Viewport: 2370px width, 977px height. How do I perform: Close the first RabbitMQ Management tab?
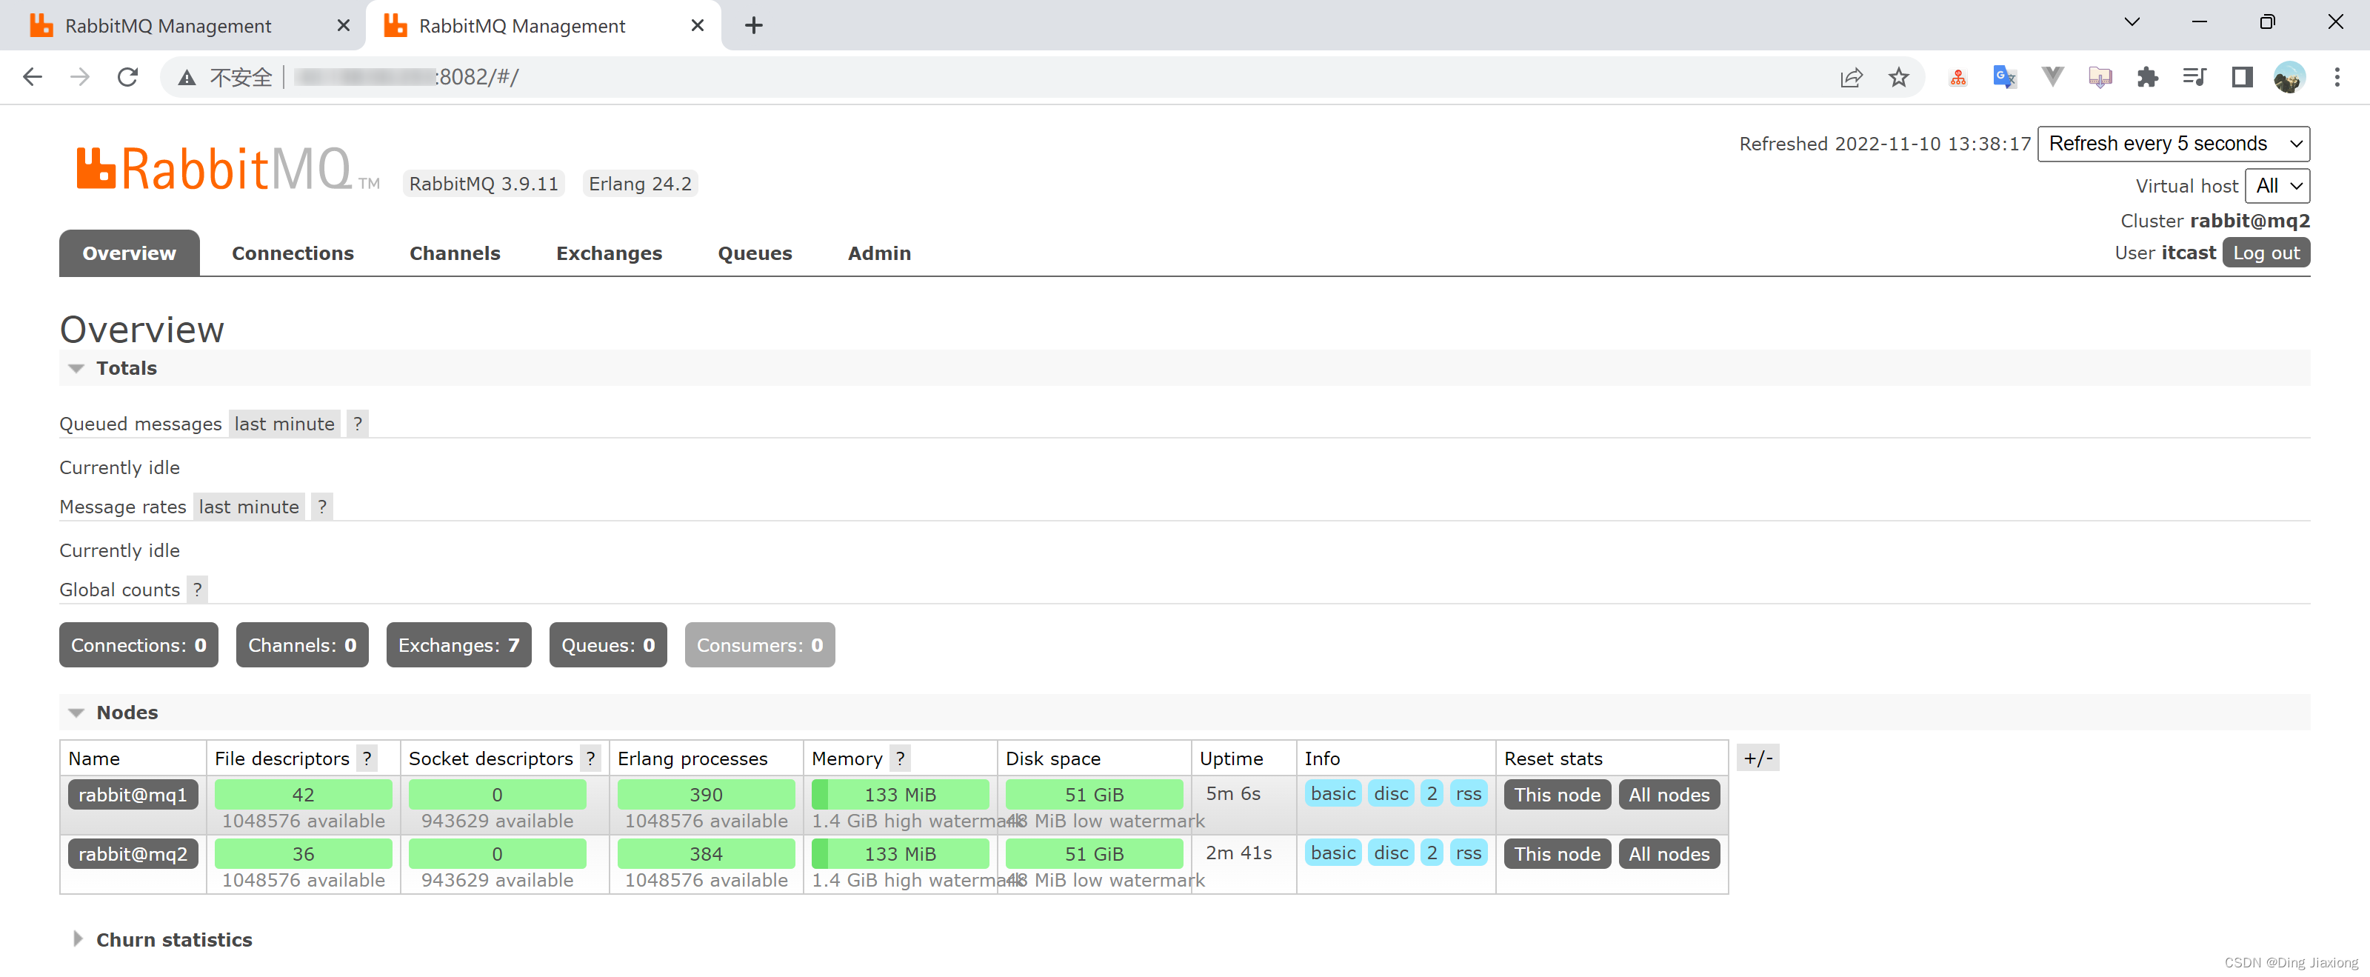tap(343, 25)
